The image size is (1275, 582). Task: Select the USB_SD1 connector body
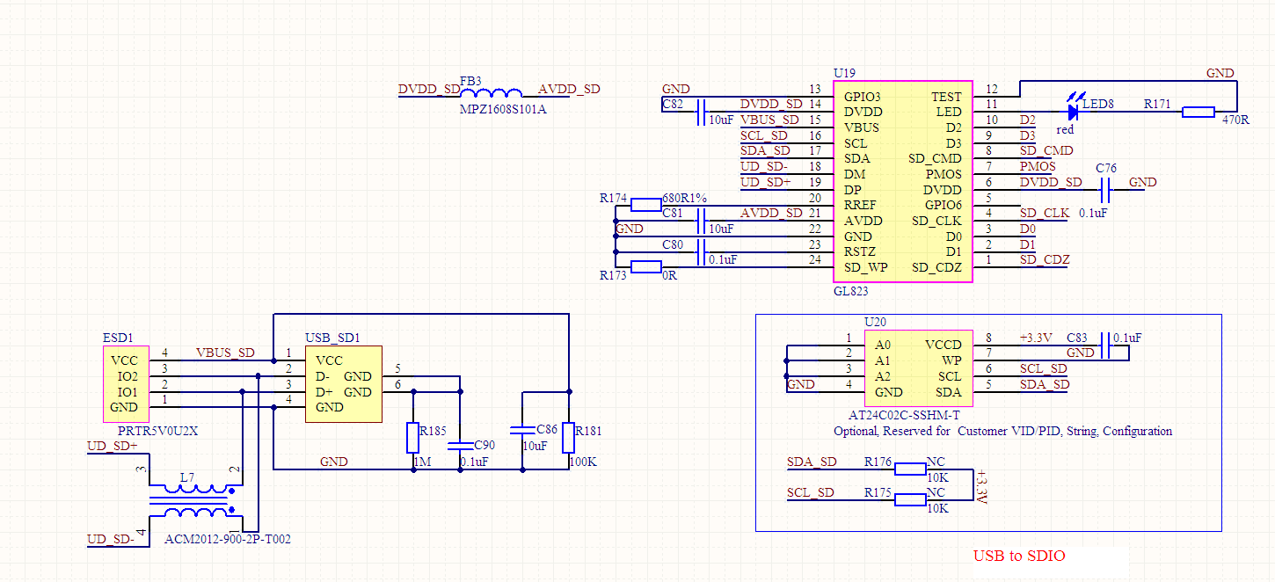tap(343, 384)
